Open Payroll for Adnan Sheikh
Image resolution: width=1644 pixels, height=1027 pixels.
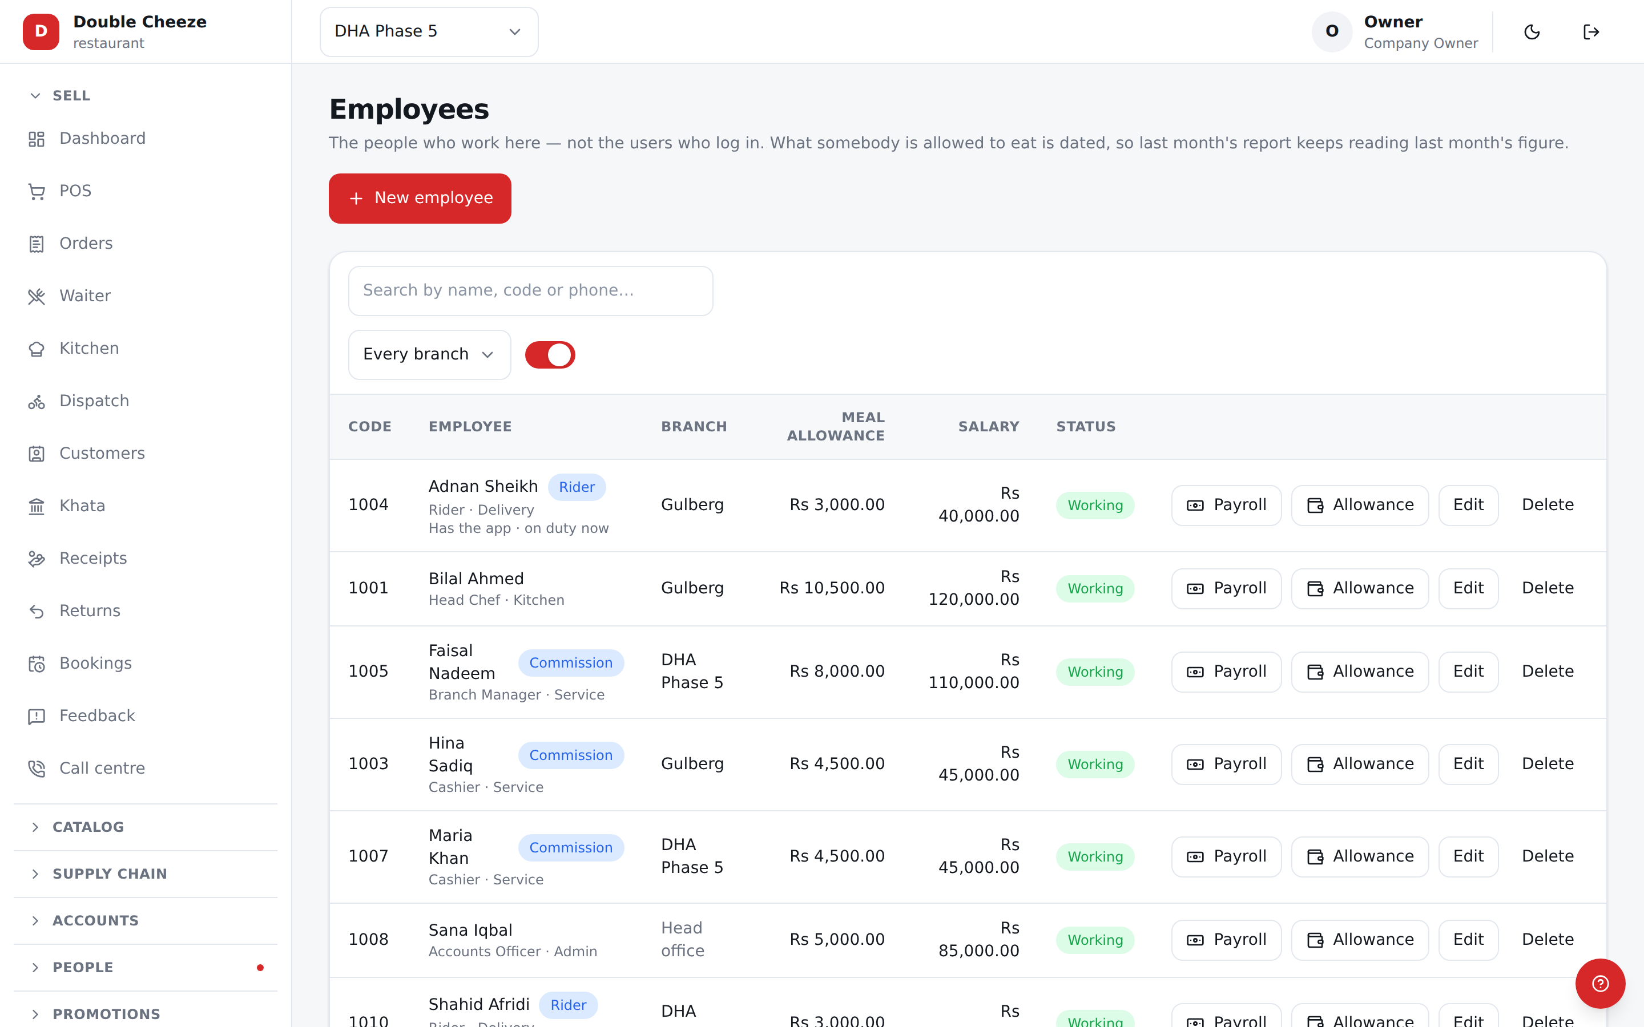pyautogui.click(x=1226, y=506)
